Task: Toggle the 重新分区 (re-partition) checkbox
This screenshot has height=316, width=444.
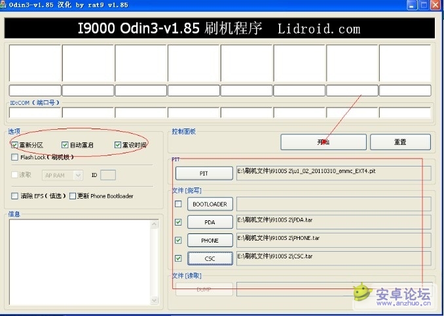Action: click(x=14, y=145)
